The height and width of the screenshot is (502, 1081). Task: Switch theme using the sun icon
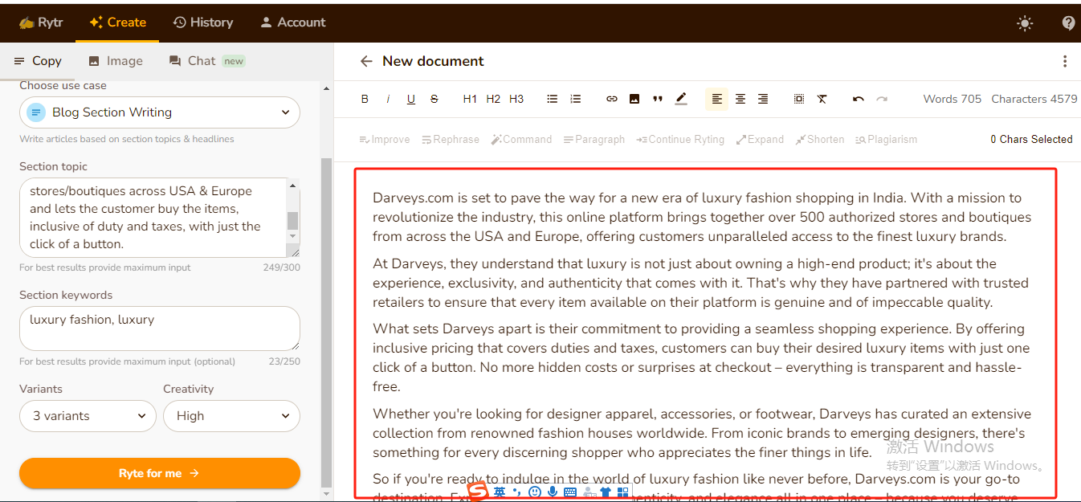(x=1025, y=23)
